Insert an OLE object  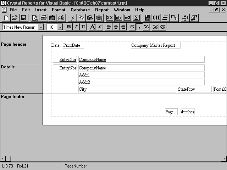click(x=156, y=18)
